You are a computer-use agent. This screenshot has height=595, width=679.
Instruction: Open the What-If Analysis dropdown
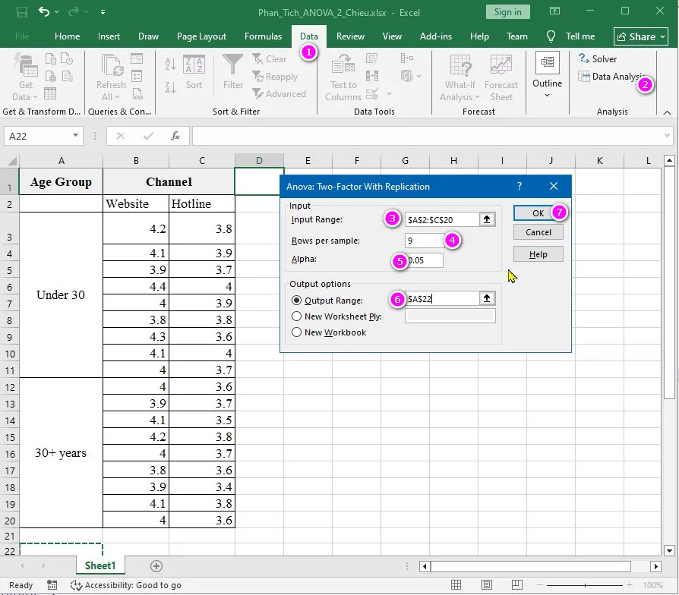coord(459,76)
